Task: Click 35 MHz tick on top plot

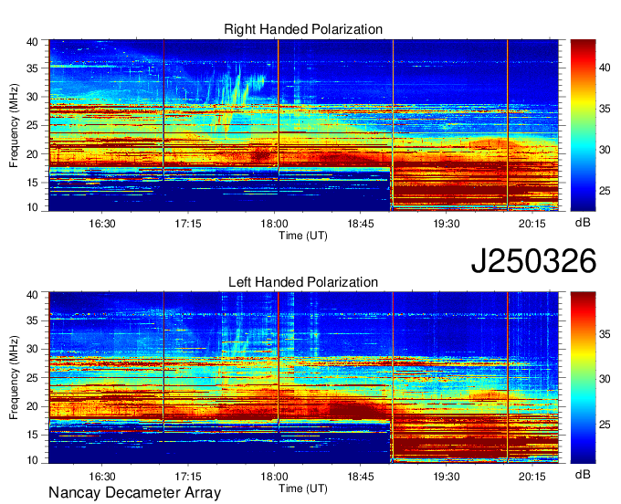Action: [x=32, y=68]
